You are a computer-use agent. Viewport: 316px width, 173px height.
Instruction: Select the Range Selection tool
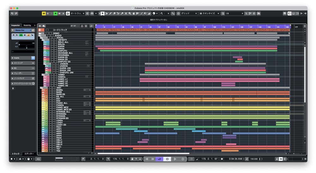click(106, 14)
